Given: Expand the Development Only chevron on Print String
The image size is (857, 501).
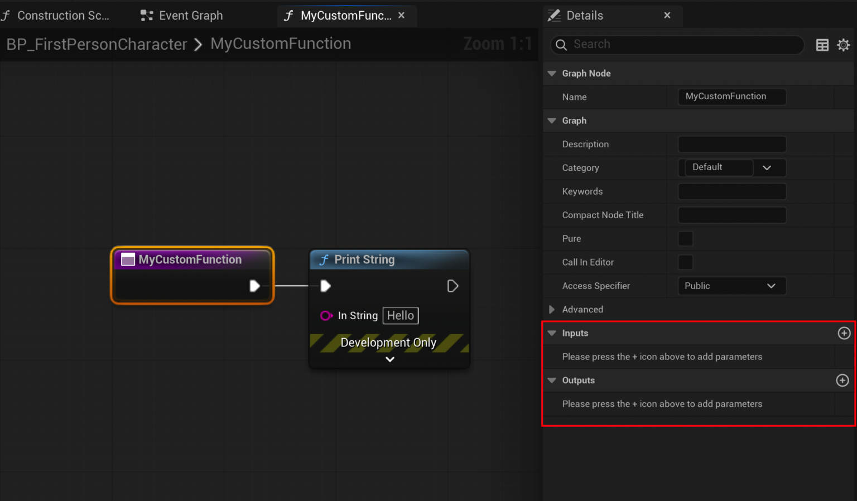Looking at the screenshot, I should (x=389, y=359).
